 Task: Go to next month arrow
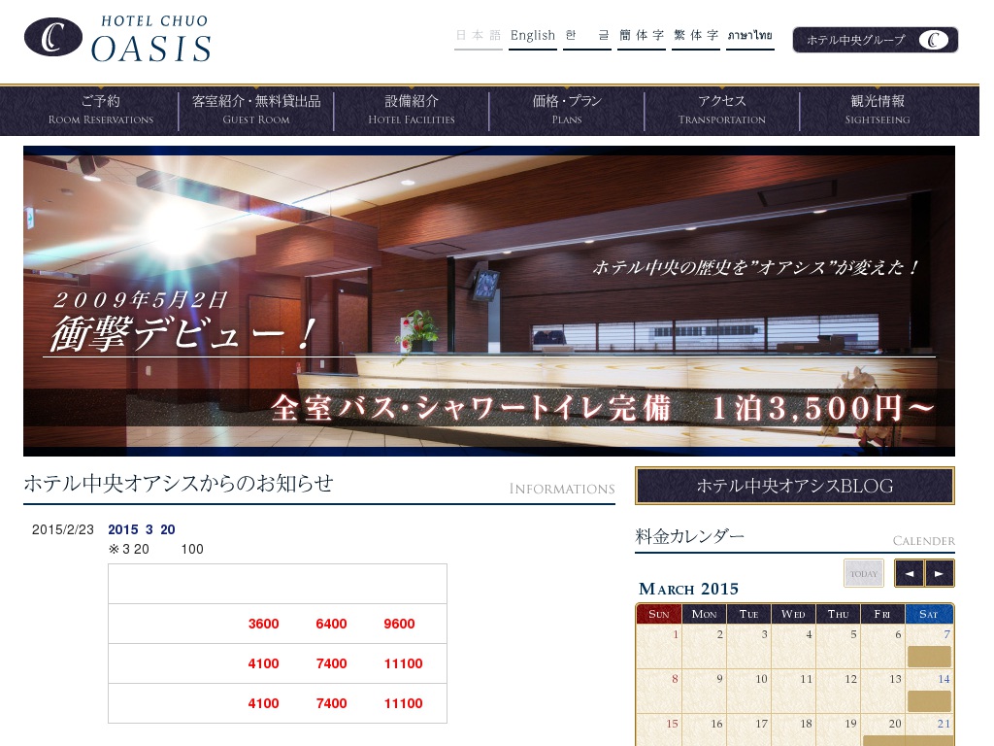click(939, 573)
